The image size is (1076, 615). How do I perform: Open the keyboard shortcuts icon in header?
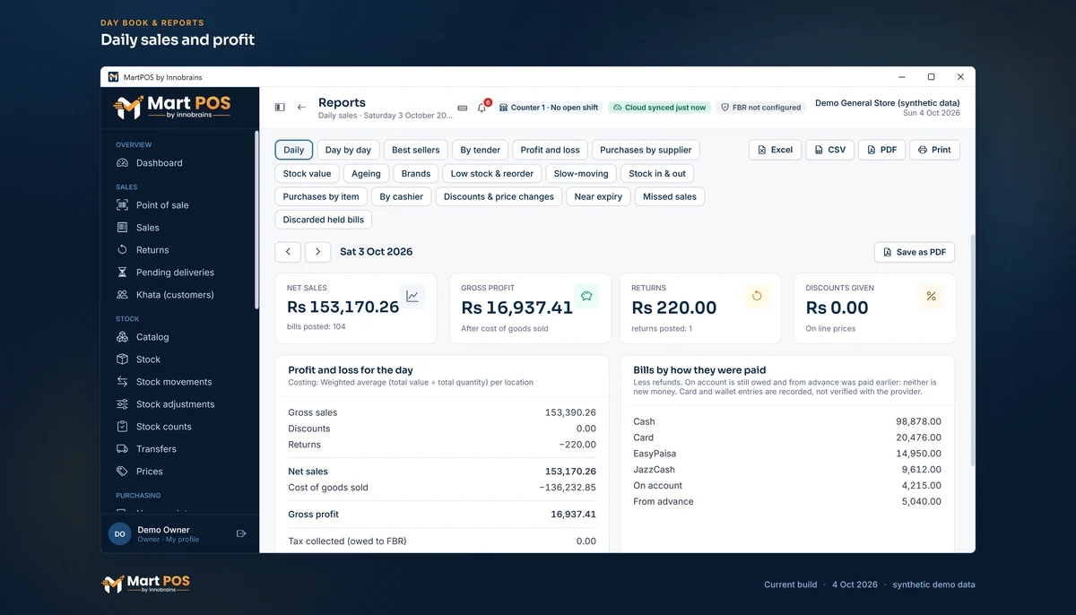(x=463, y=108)
